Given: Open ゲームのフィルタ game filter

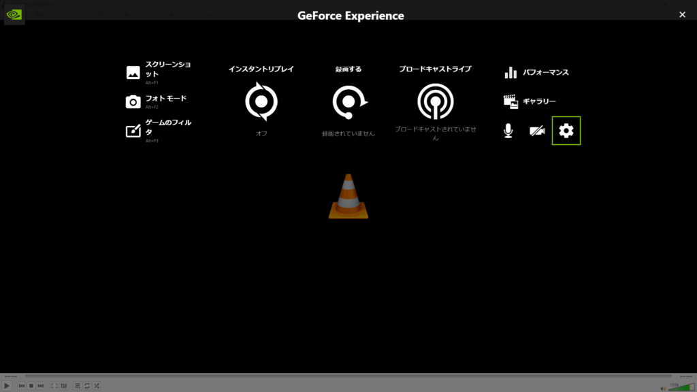Looking at the screenshot, I should coord(159,131).
